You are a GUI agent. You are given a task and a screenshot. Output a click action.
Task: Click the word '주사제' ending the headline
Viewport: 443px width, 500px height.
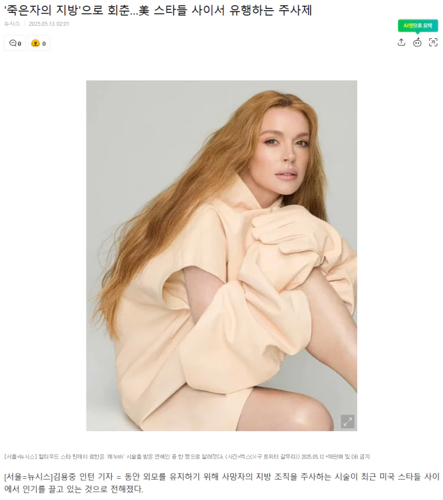pyautogui.click(x=295, y=10)
